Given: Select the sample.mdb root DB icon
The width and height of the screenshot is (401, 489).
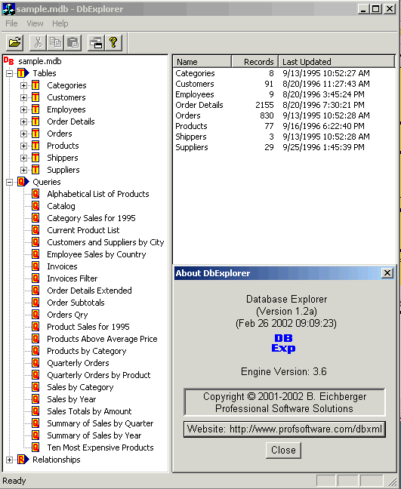Looking at the screenshot, I should (x=9, y=60).
